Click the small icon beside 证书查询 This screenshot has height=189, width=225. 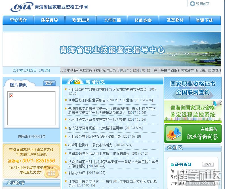click(172, 165)
